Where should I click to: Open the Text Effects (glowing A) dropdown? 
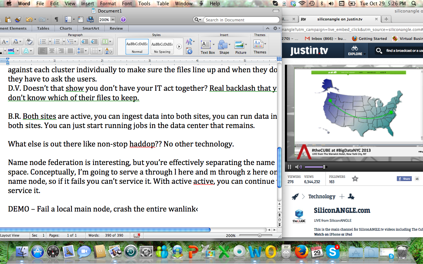point(27,51)
